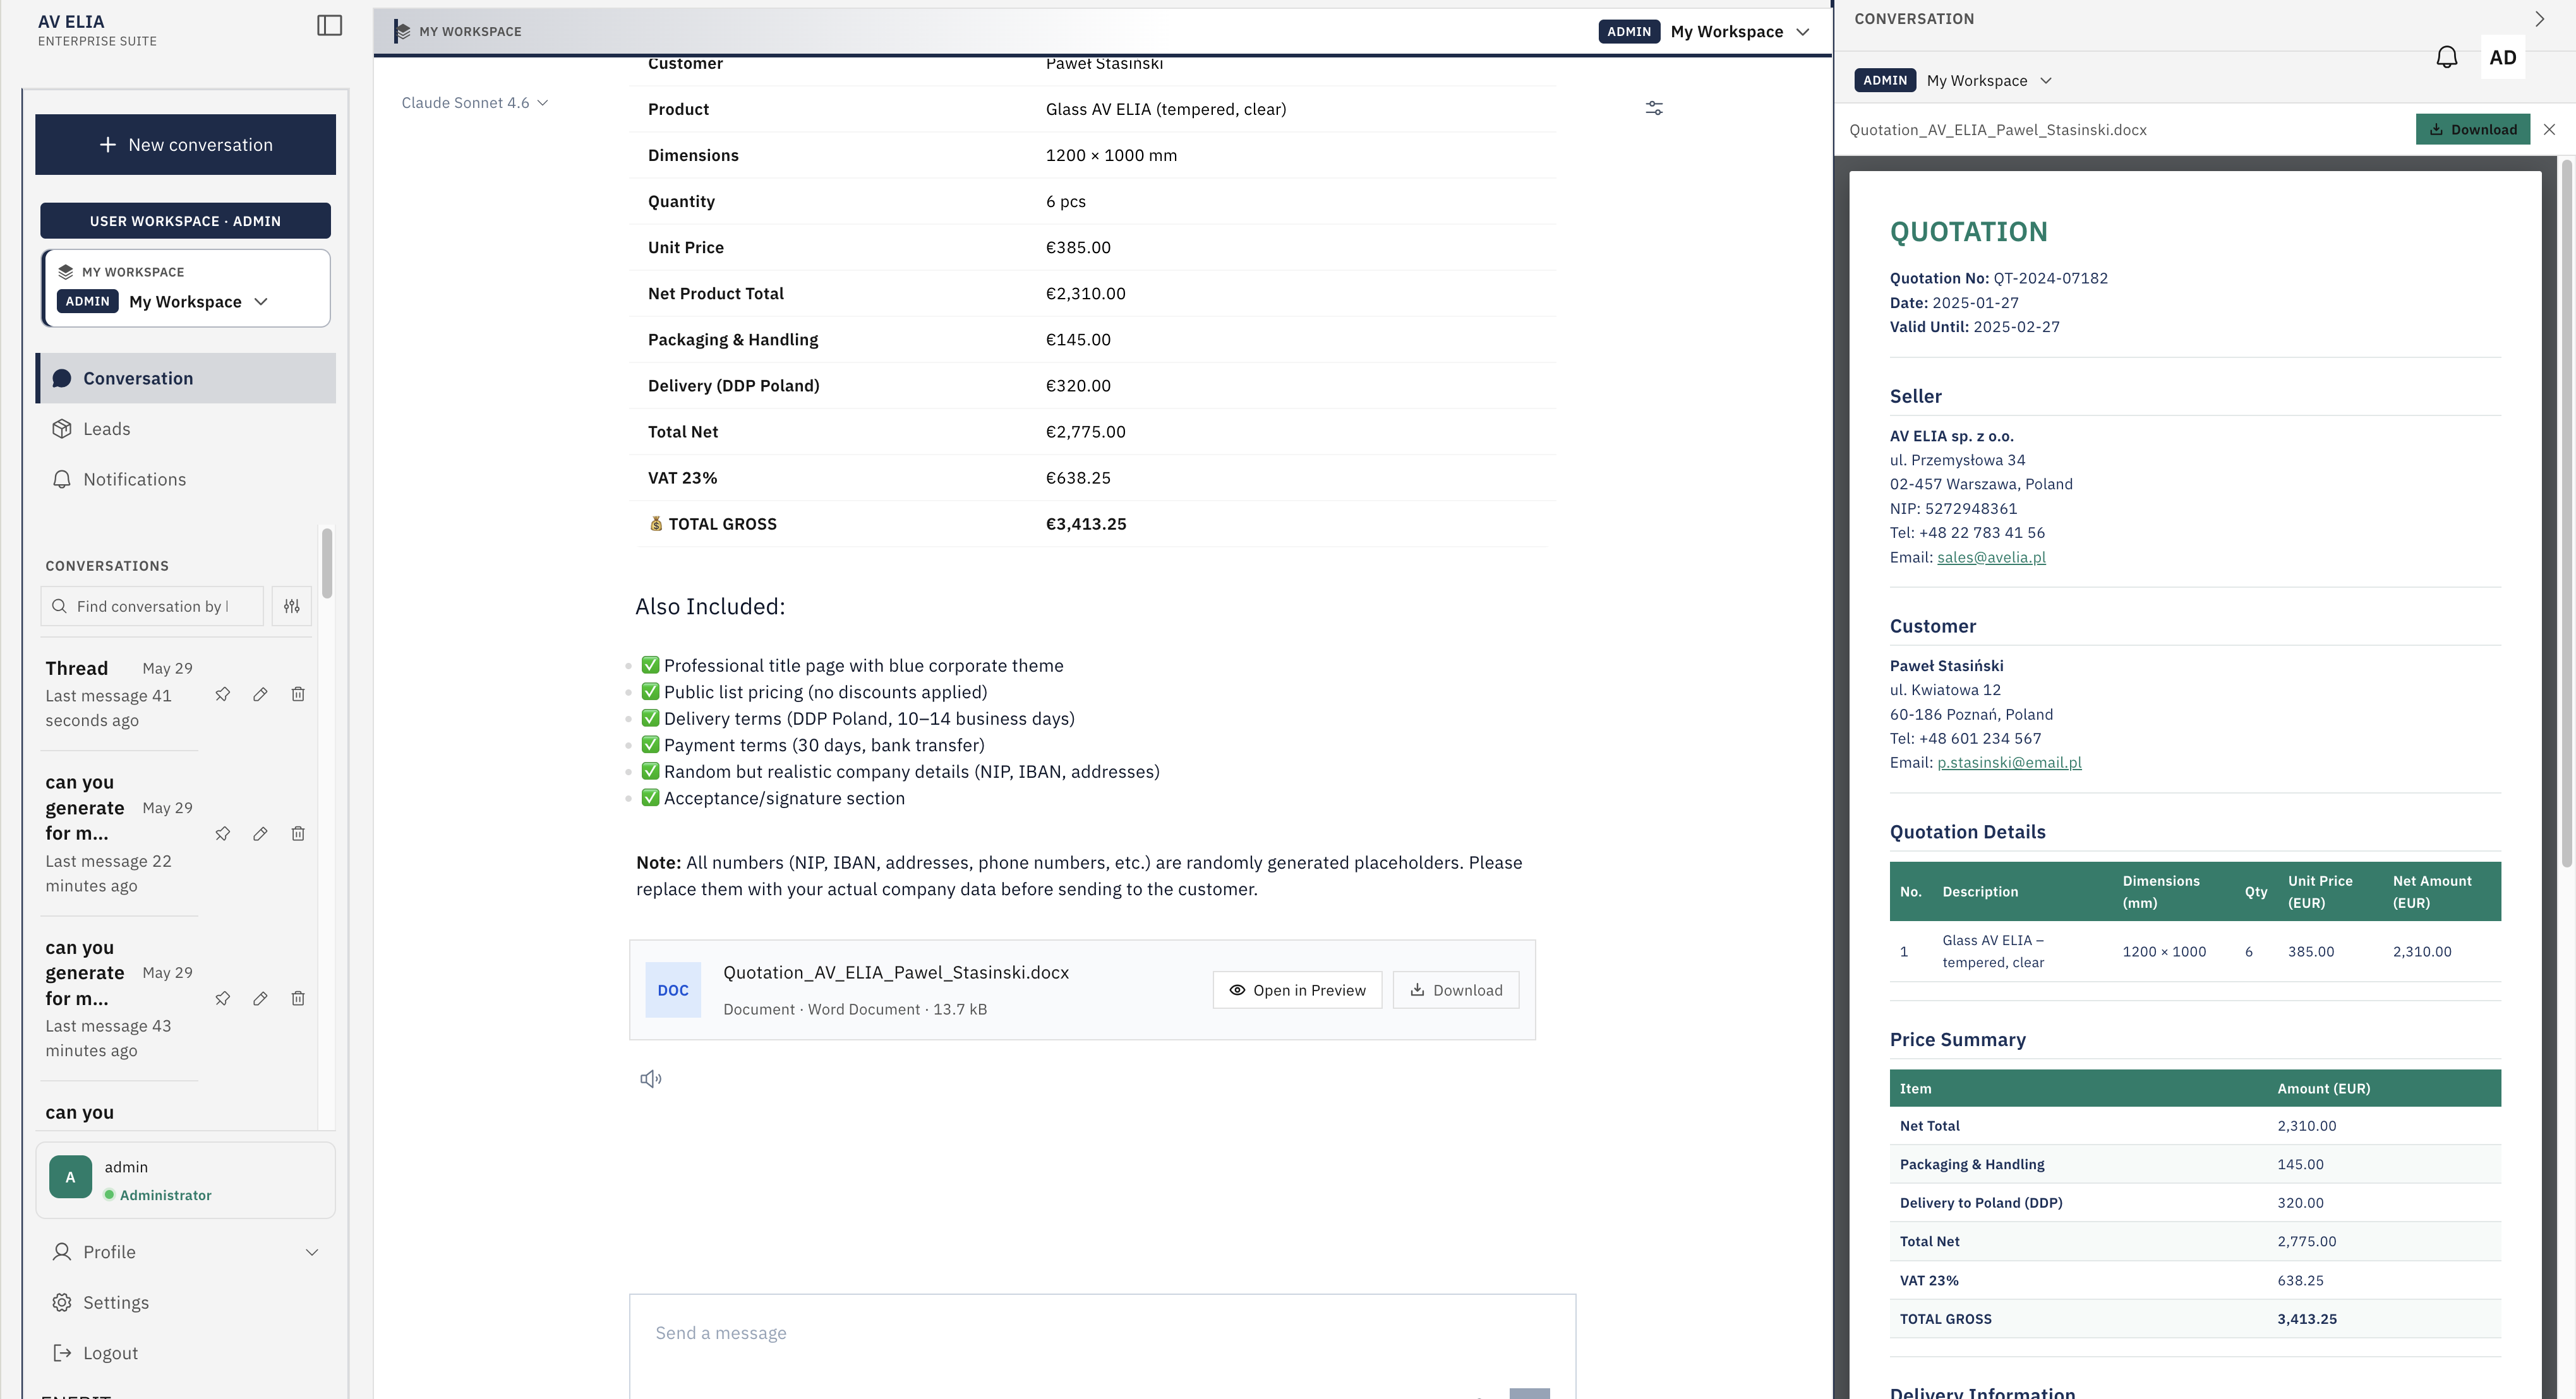This screenshot has height=1399, width=2576.
Task: Open the Thread conversation
Action: 120,694
